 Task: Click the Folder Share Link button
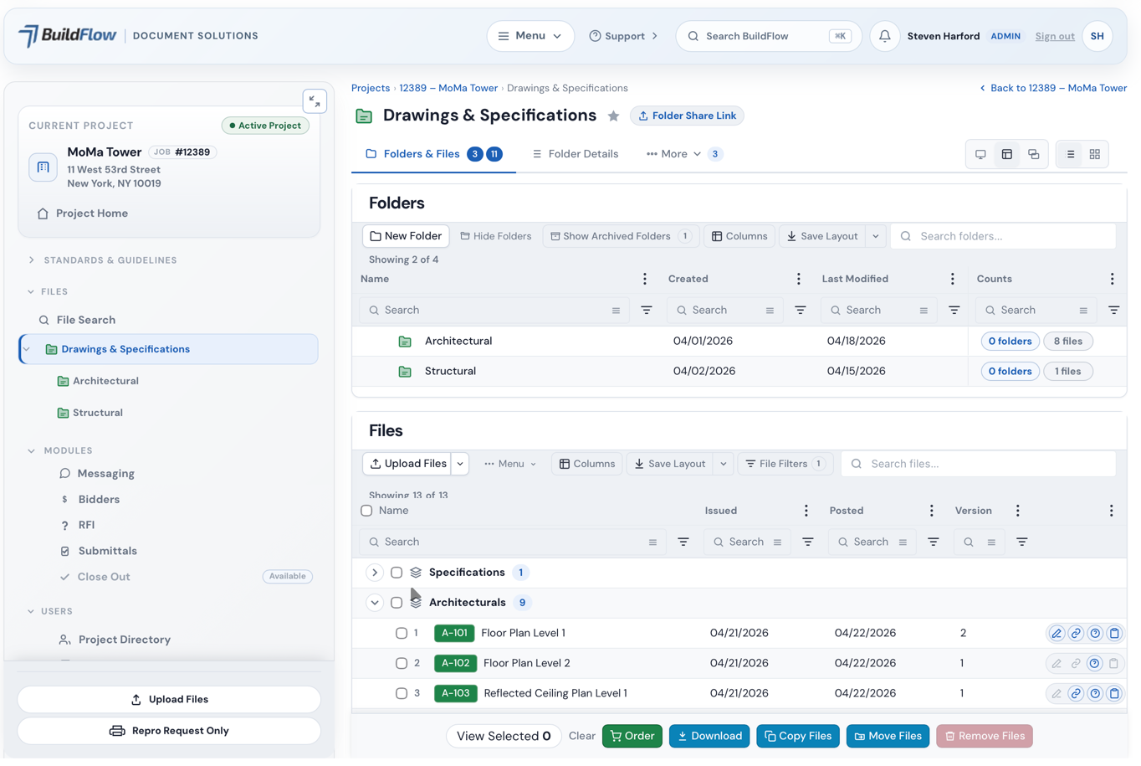tap(687, 116)
